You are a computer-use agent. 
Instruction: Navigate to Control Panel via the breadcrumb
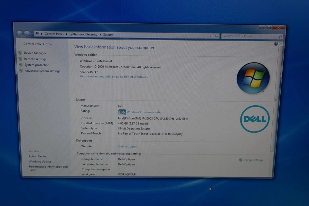coord(54,34)
